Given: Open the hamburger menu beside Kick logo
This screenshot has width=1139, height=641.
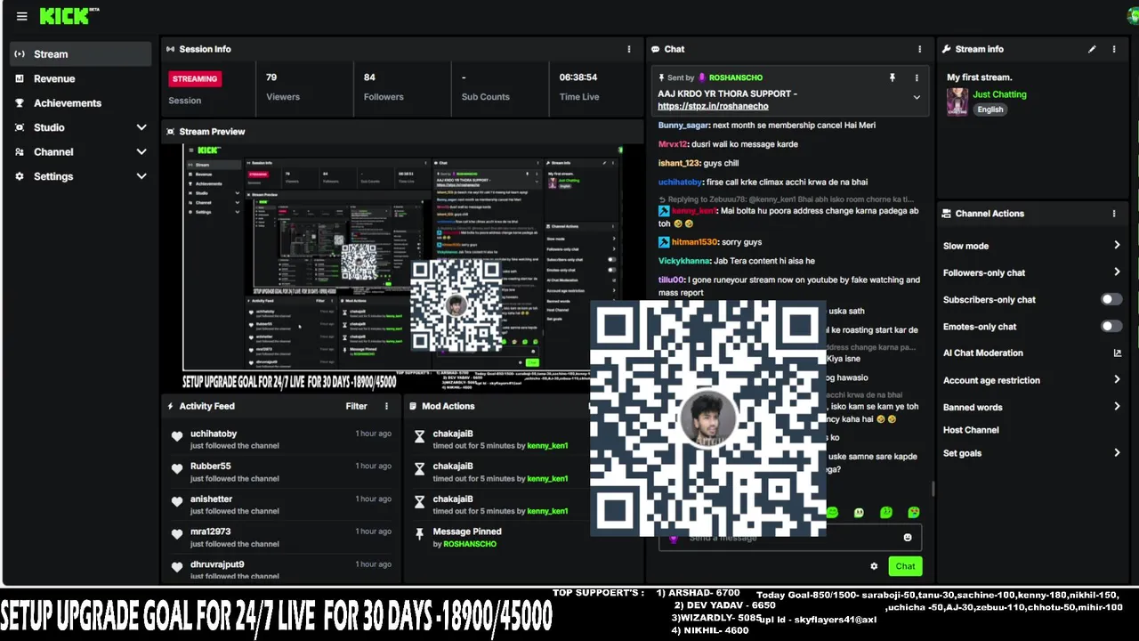Looking at the screenshot, I should 21,16.
